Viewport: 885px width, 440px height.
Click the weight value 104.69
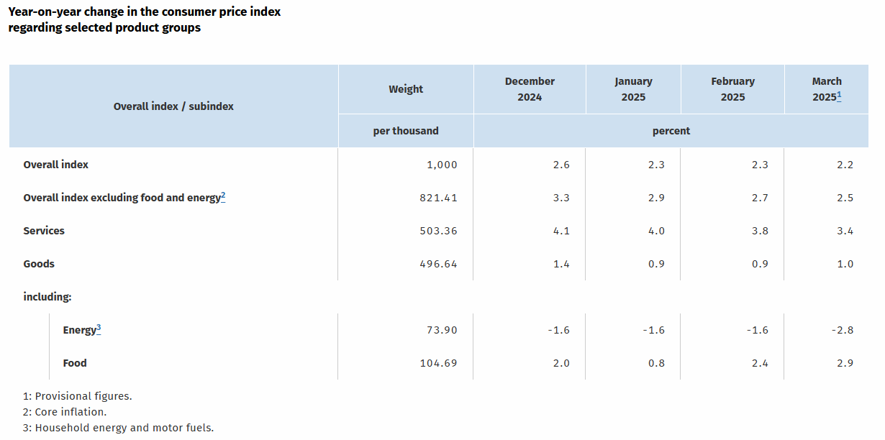(x=439, y=363)
